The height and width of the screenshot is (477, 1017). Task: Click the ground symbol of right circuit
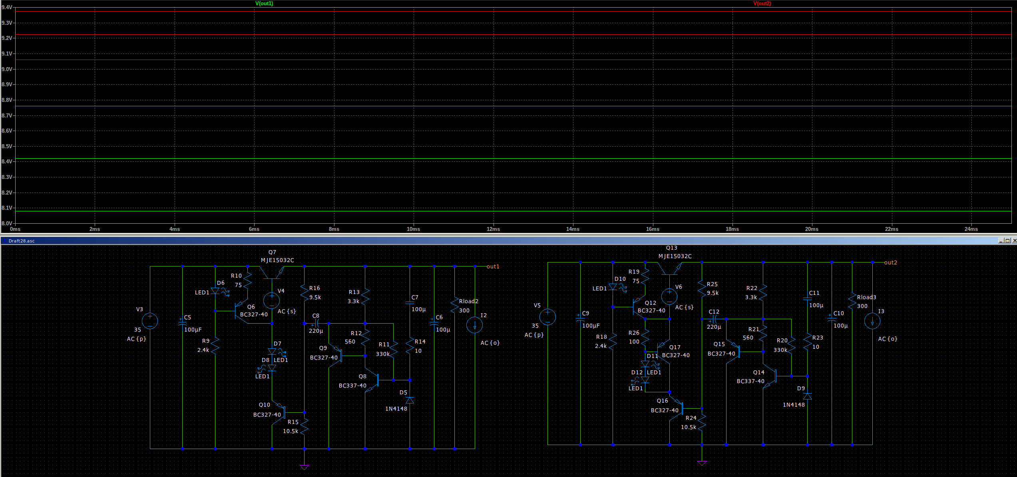702,462
